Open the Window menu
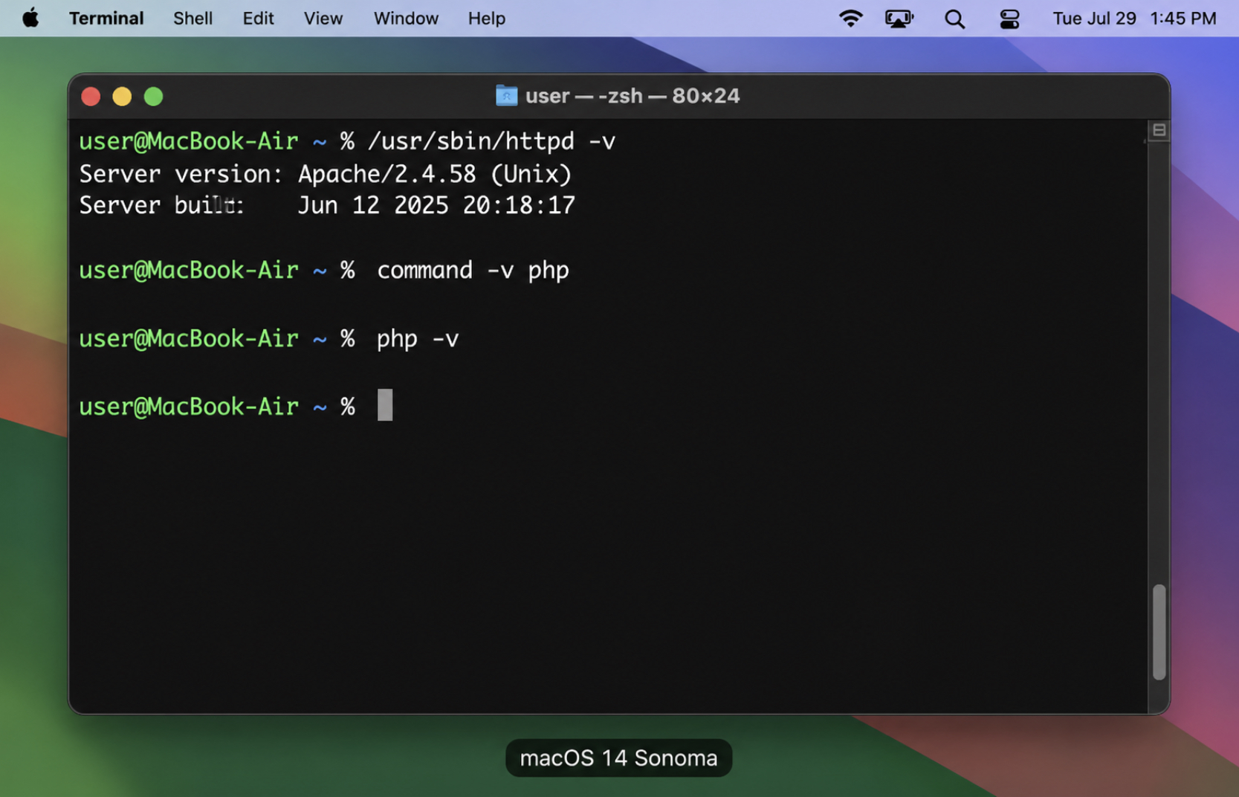 coord(406,18)
